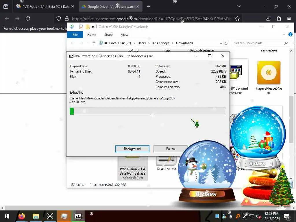Viewport: 296px width, 222px height.
Task: Close the PVZ Fusion 2.1.4 browser tab
Action: pos(73,6)
